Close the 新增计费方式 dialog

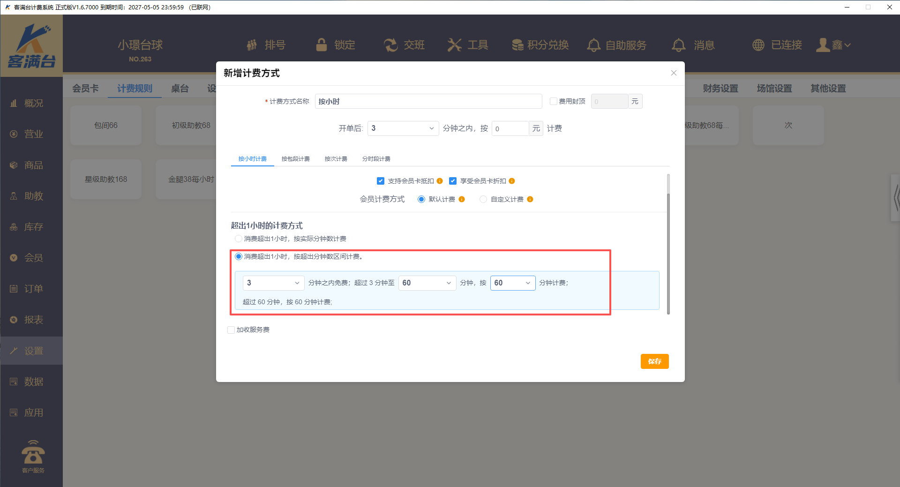[x=674, y=73]
